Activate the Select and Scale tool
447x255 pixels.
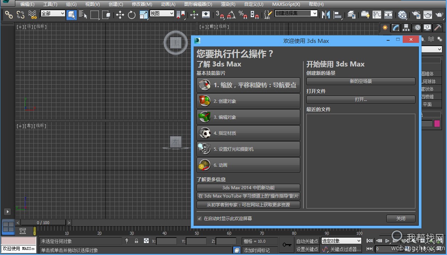(144, 15)
